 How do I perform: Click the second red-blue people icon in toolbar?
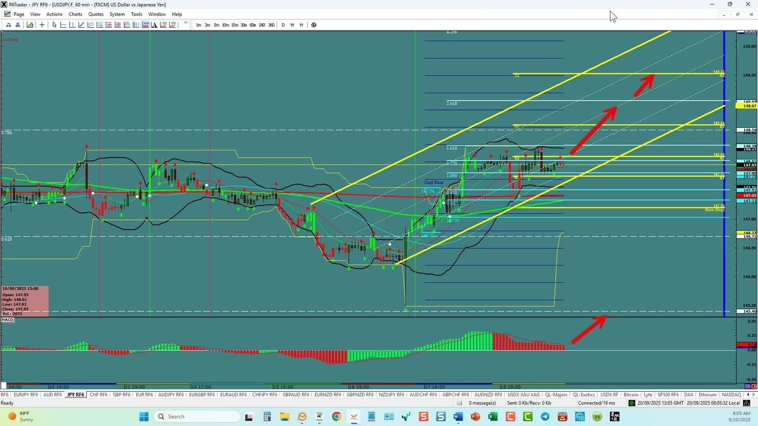point(18,25)
